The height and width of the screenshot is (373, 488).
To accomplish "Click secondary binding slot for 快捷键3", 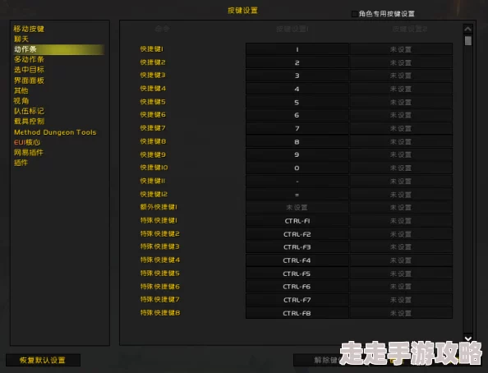I will click(401, 76).
